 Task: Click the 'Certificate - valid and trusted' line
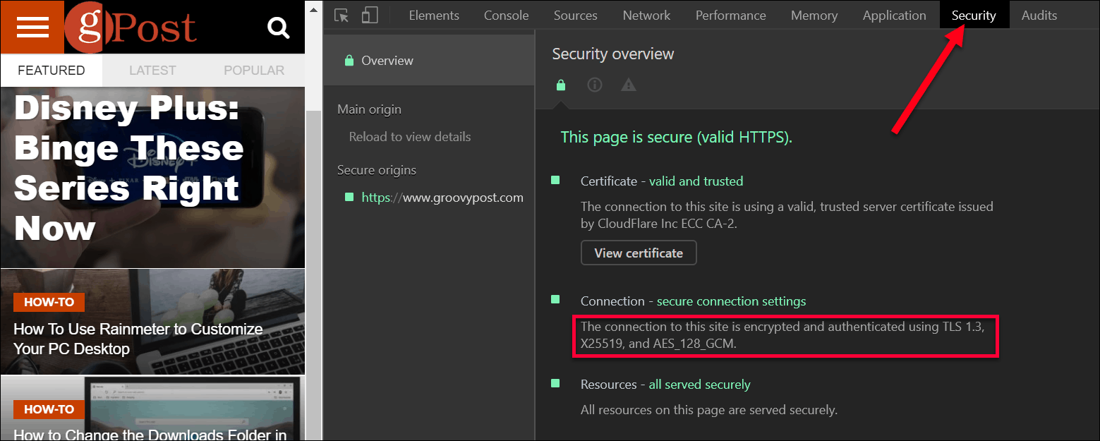[662, 181]
